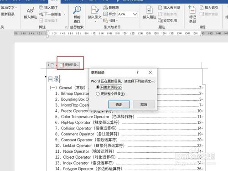Click TOC entry '1、Bitmap Operator'

(72, 93)
